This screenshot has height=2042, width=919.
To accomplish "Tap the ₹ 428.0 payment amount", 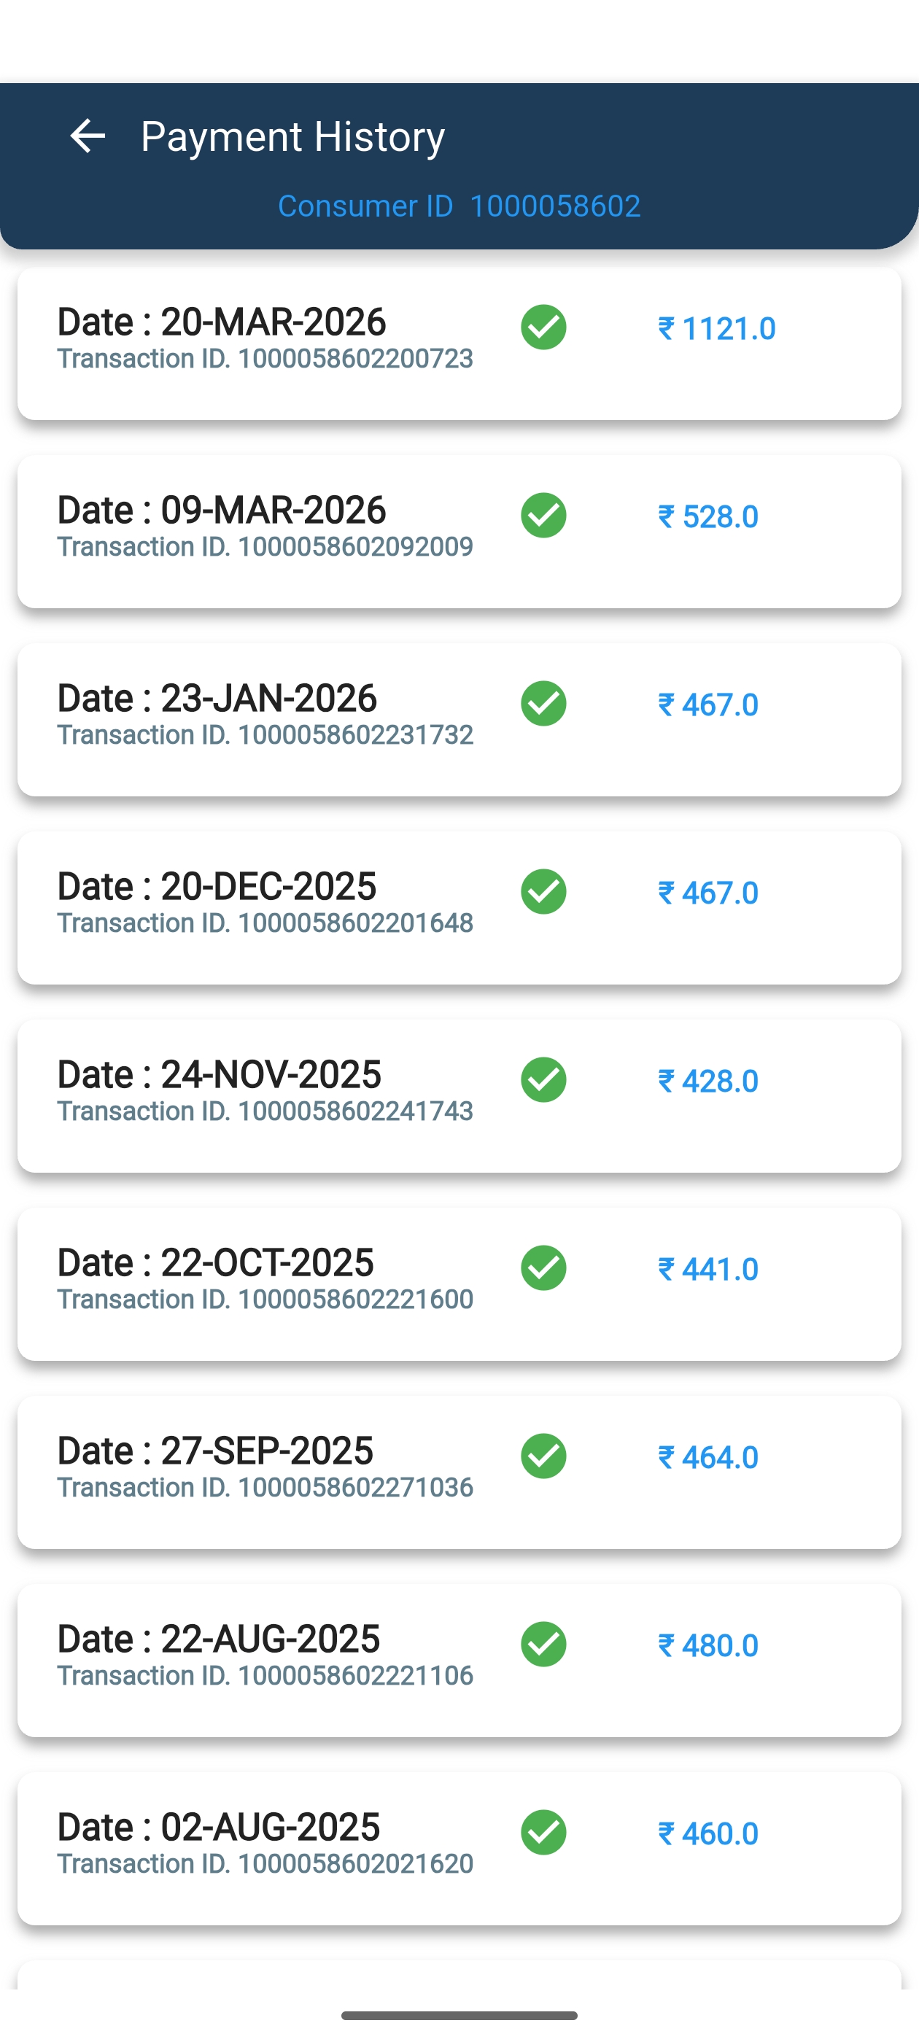I will coord(708,1082).
